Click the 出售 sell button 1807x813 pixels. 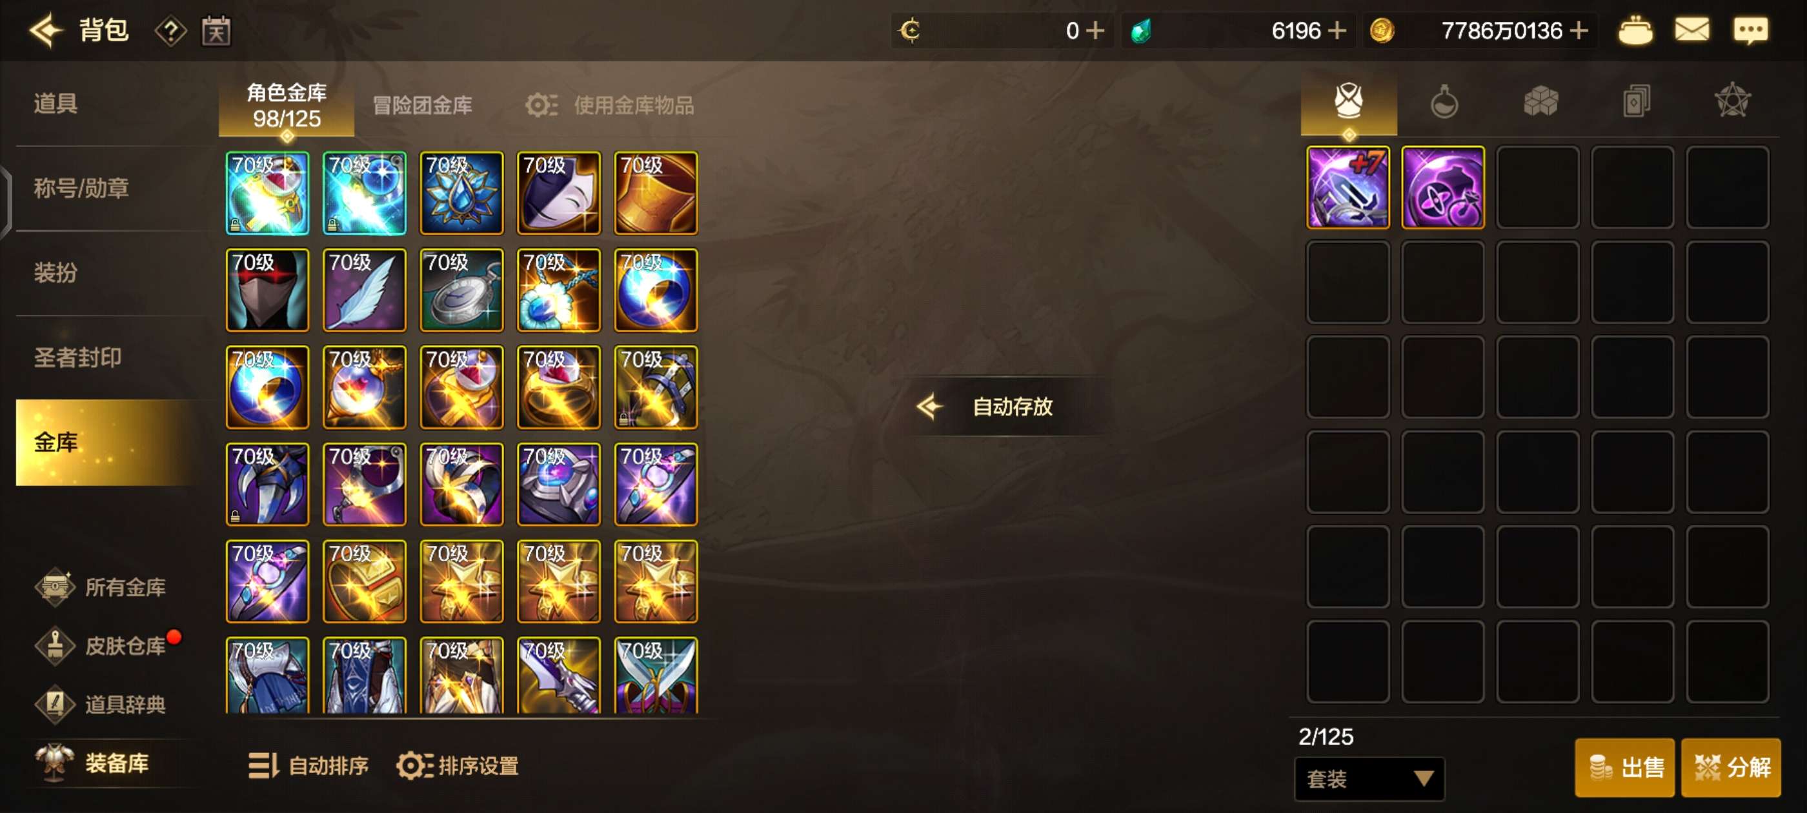tap(1624, 767)
